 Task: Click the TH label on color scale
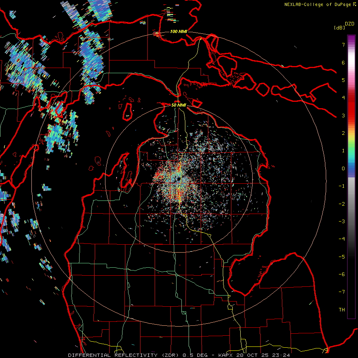coord(342,309)
